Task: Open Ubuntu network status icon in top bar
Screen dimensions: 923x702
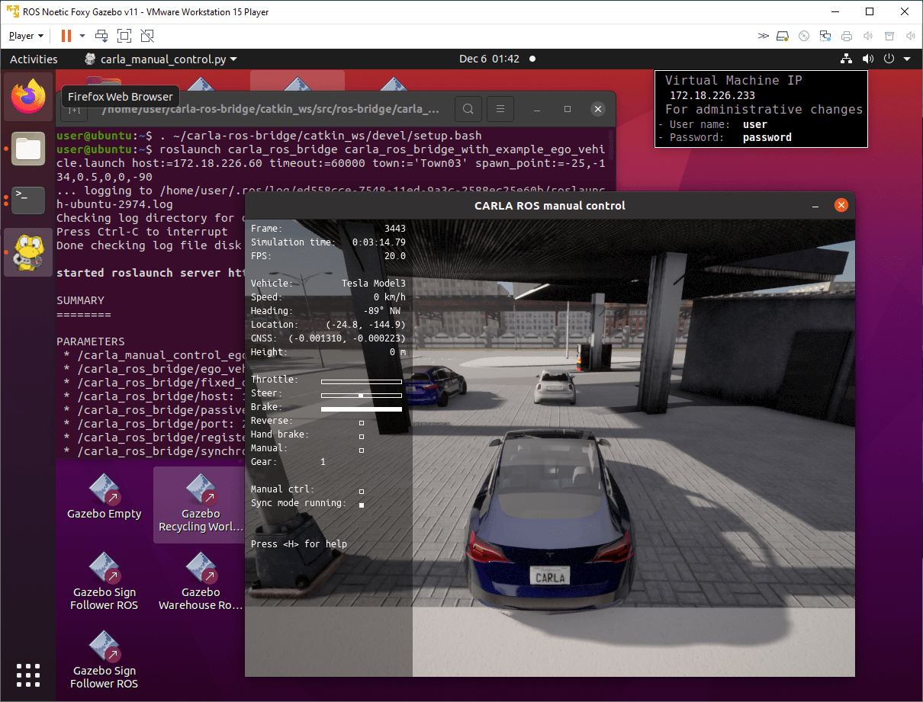Action: click(x=846, y=59)
